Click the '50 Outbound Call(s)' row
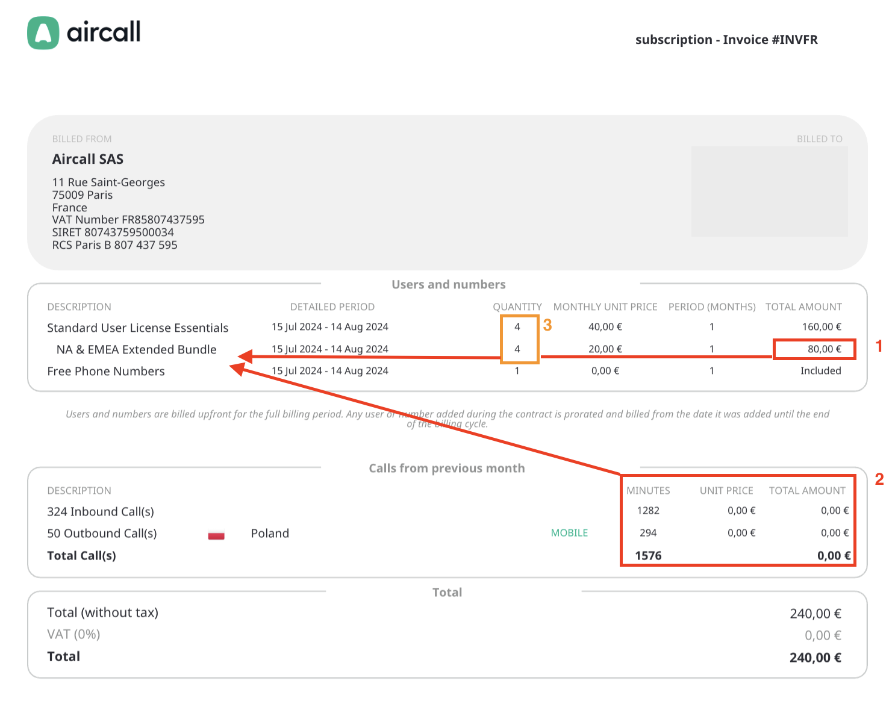 click(102, 533)
